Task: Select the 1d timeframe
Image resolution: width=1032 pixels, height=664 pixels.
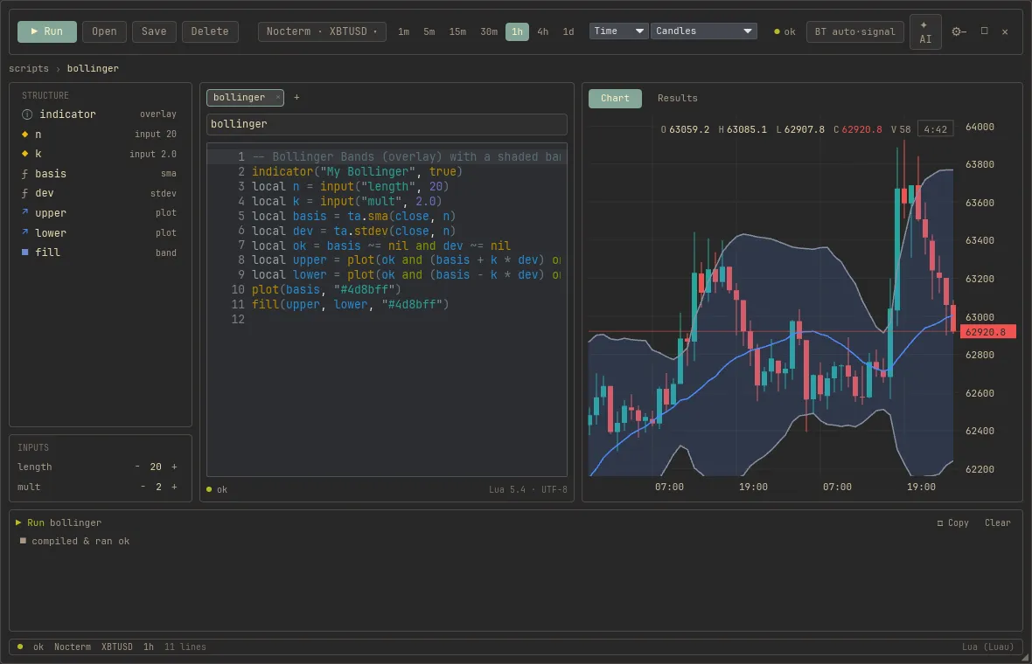Action: [568, 31]
